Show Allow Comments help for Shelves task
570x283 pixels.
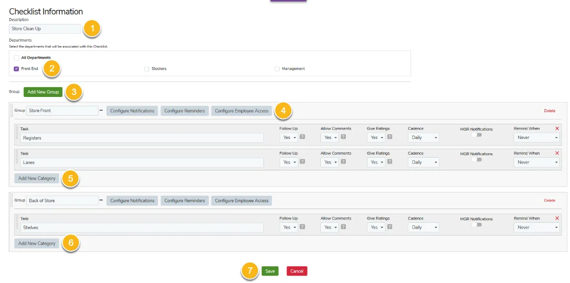tap(343, 227)
